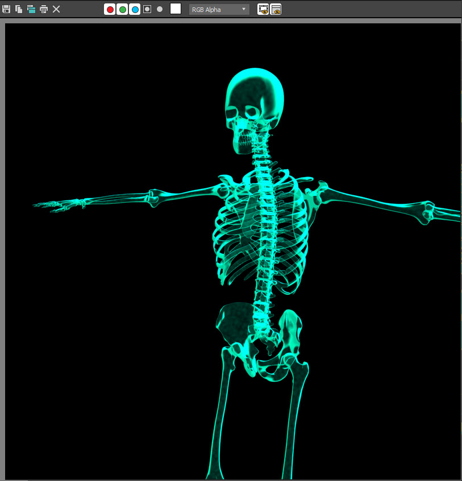The image size is (462, 481).
Task: Clone the rendered frame window
Action: [31, 9]
